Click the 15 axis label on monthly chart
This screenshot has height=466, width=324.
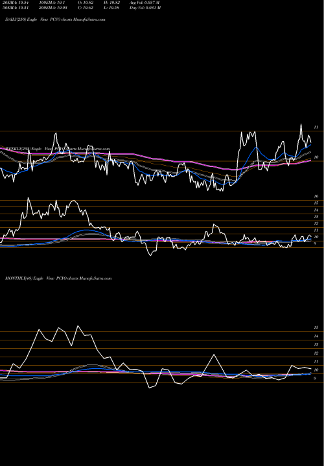316,327
